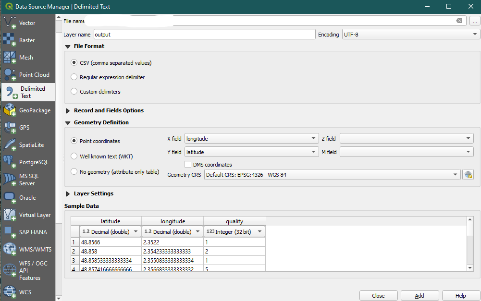This screenshot has height=301, width=481.
Task: Clear the file name field using the X icon
Action: point(459,21)
